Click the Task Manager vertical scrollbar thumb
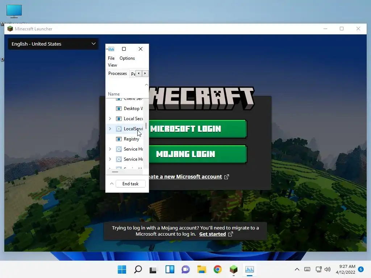This screenshot has width=371, height=278. tap(146, 126)
